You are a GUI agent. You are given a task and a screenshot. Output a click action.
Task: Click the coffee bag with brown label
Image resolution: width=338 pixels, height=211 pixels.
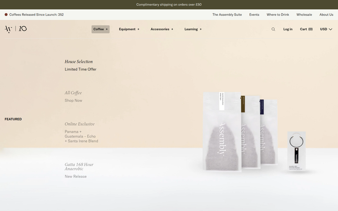(251, 132)
